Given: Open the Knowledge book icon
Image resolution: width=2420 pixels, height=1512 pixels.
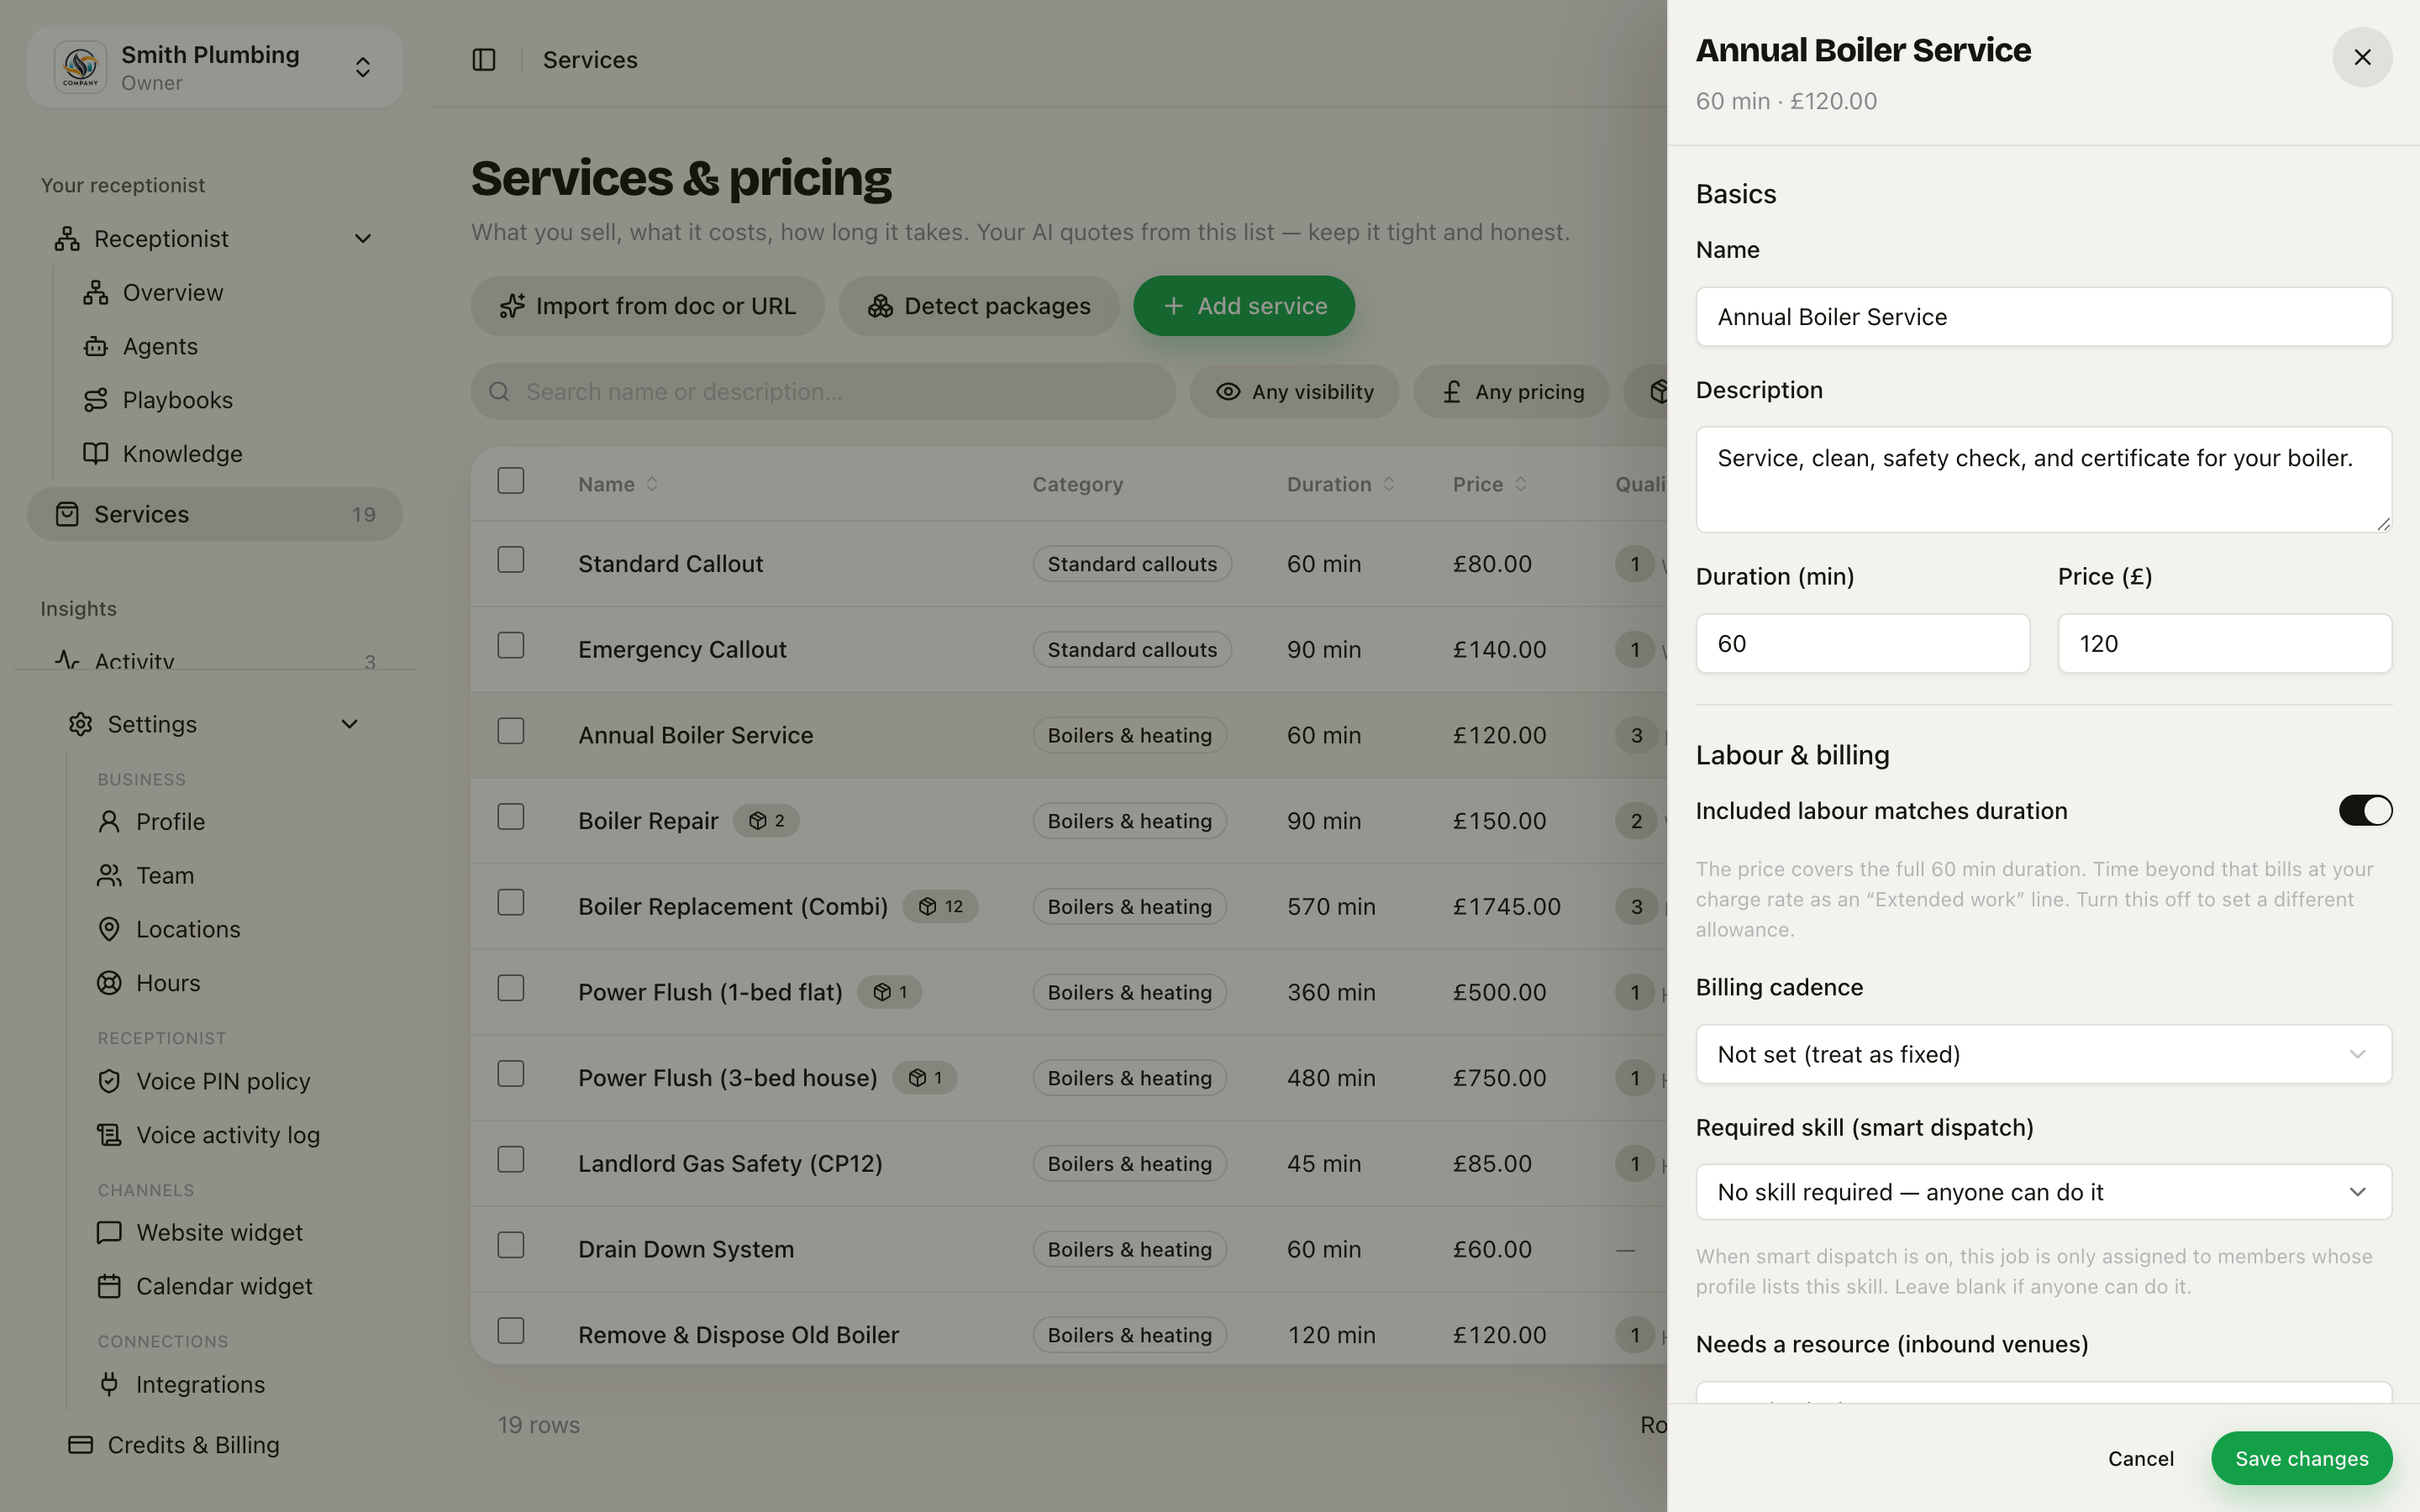Looking at the screenshot, I should tap(96, 454).
